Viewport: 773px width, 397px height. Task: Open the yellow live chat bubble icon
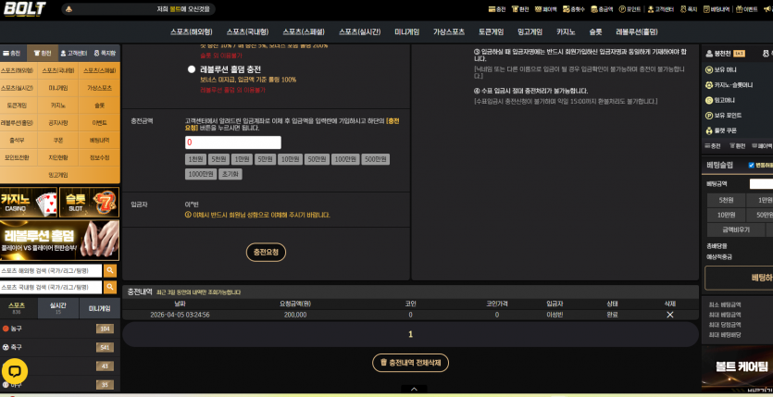15,371
